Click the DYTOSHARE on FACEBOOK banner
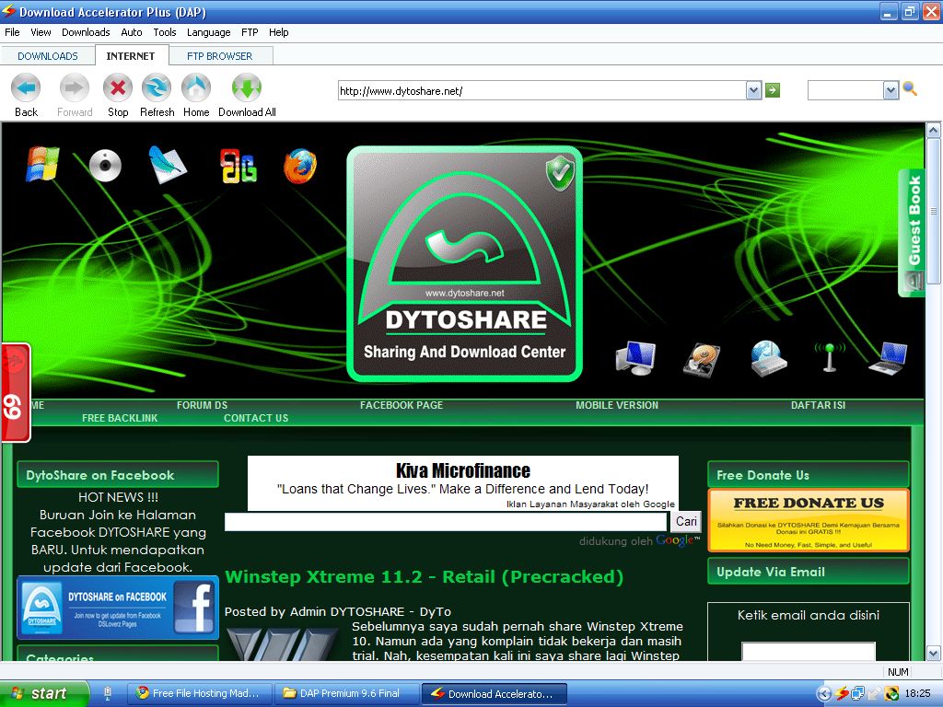The width and height of the screenshot is (943, 707). tap(118, 608)
